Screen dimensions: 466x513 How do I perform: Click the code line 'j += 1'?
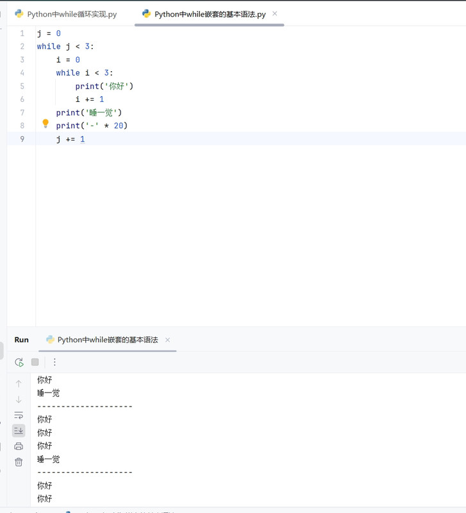pyautogui.click(x=71, y=139)
